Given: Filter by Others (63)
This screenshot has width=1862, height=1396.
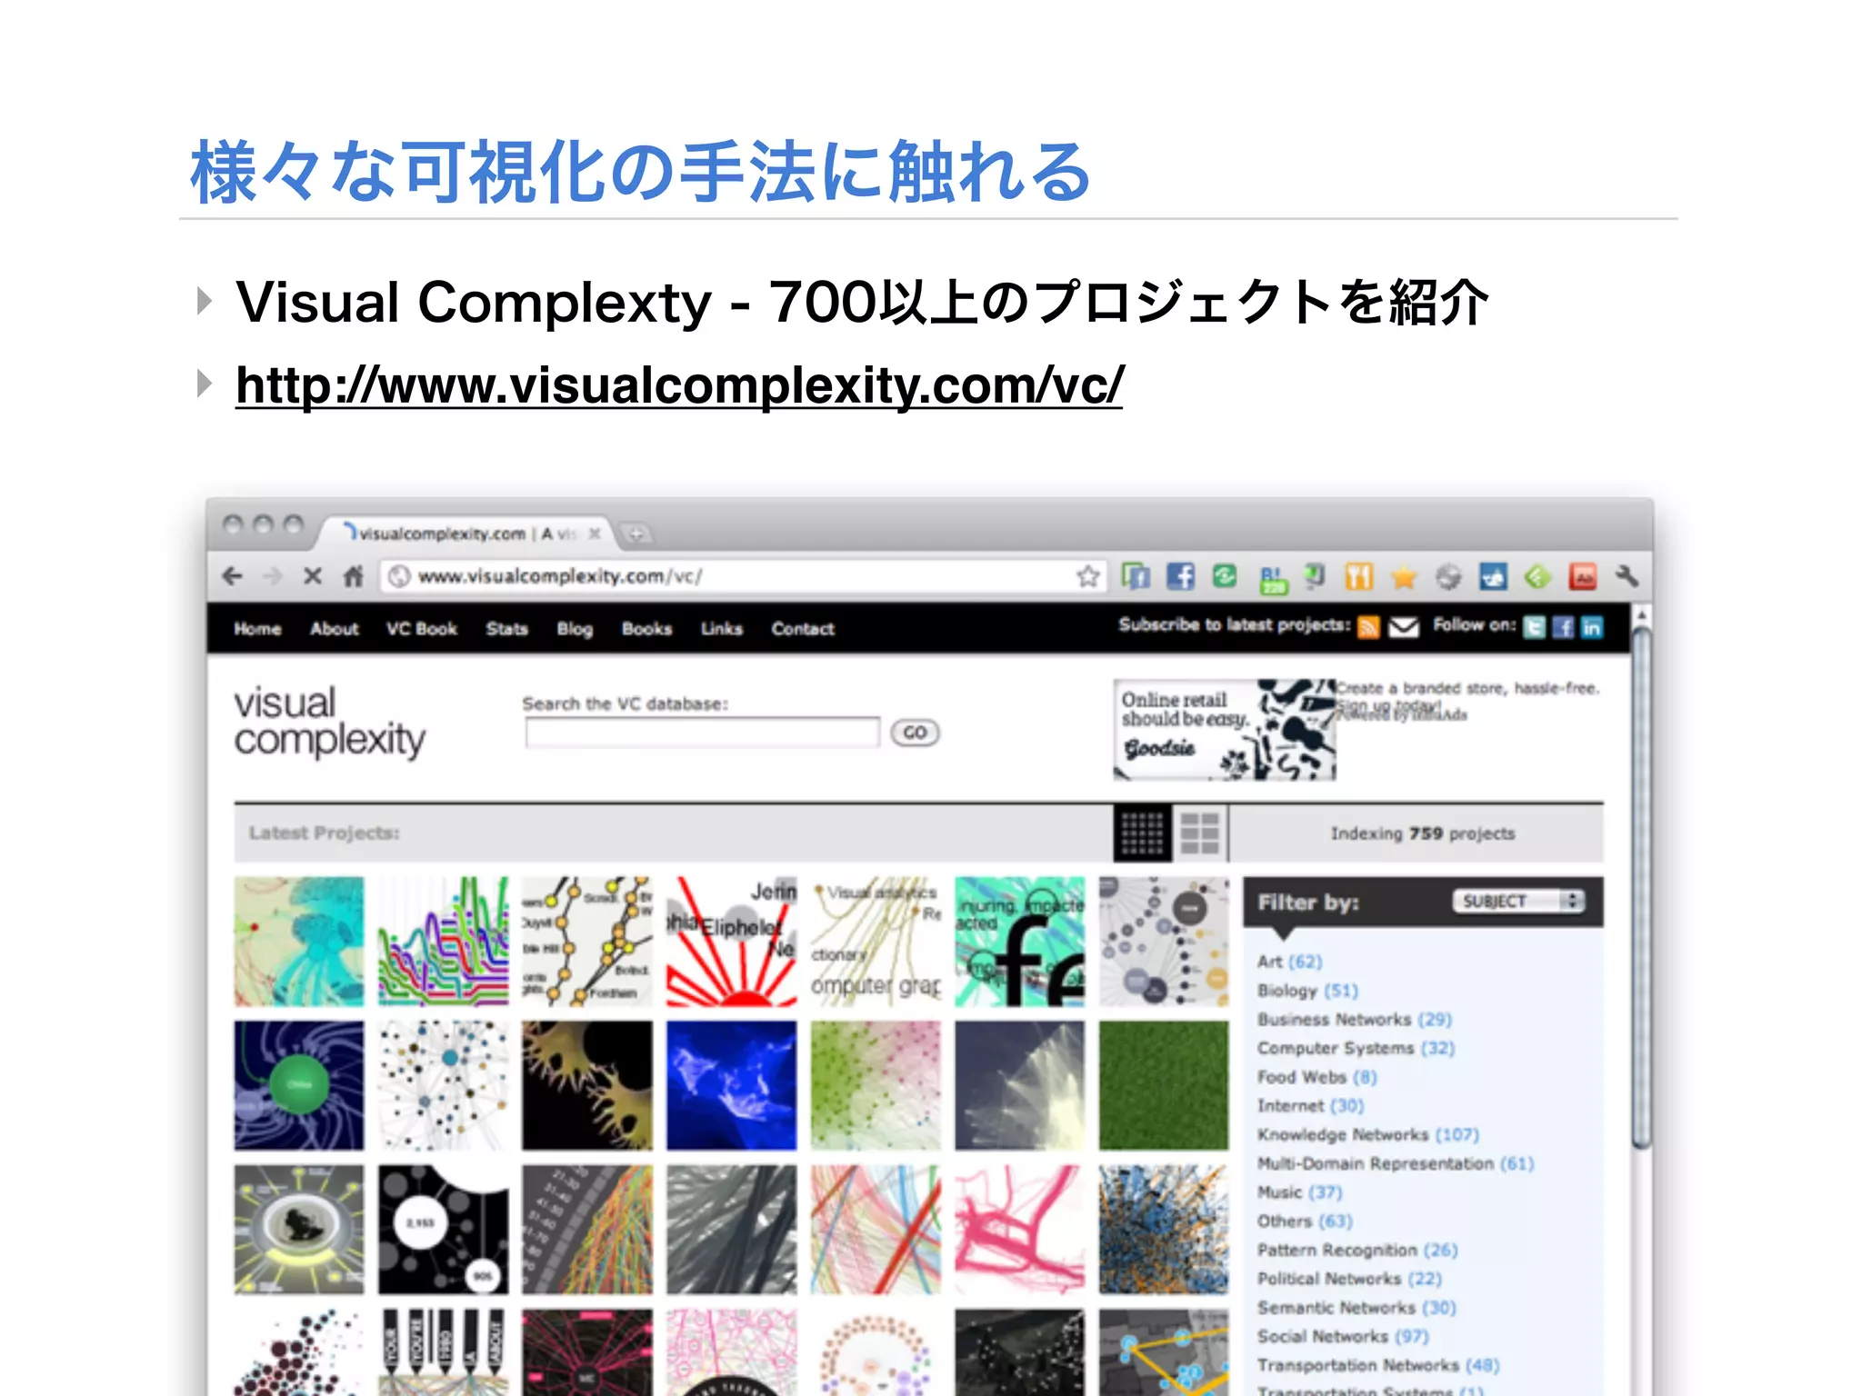Looking at the screenshot, I should tap(1305, 1221).
